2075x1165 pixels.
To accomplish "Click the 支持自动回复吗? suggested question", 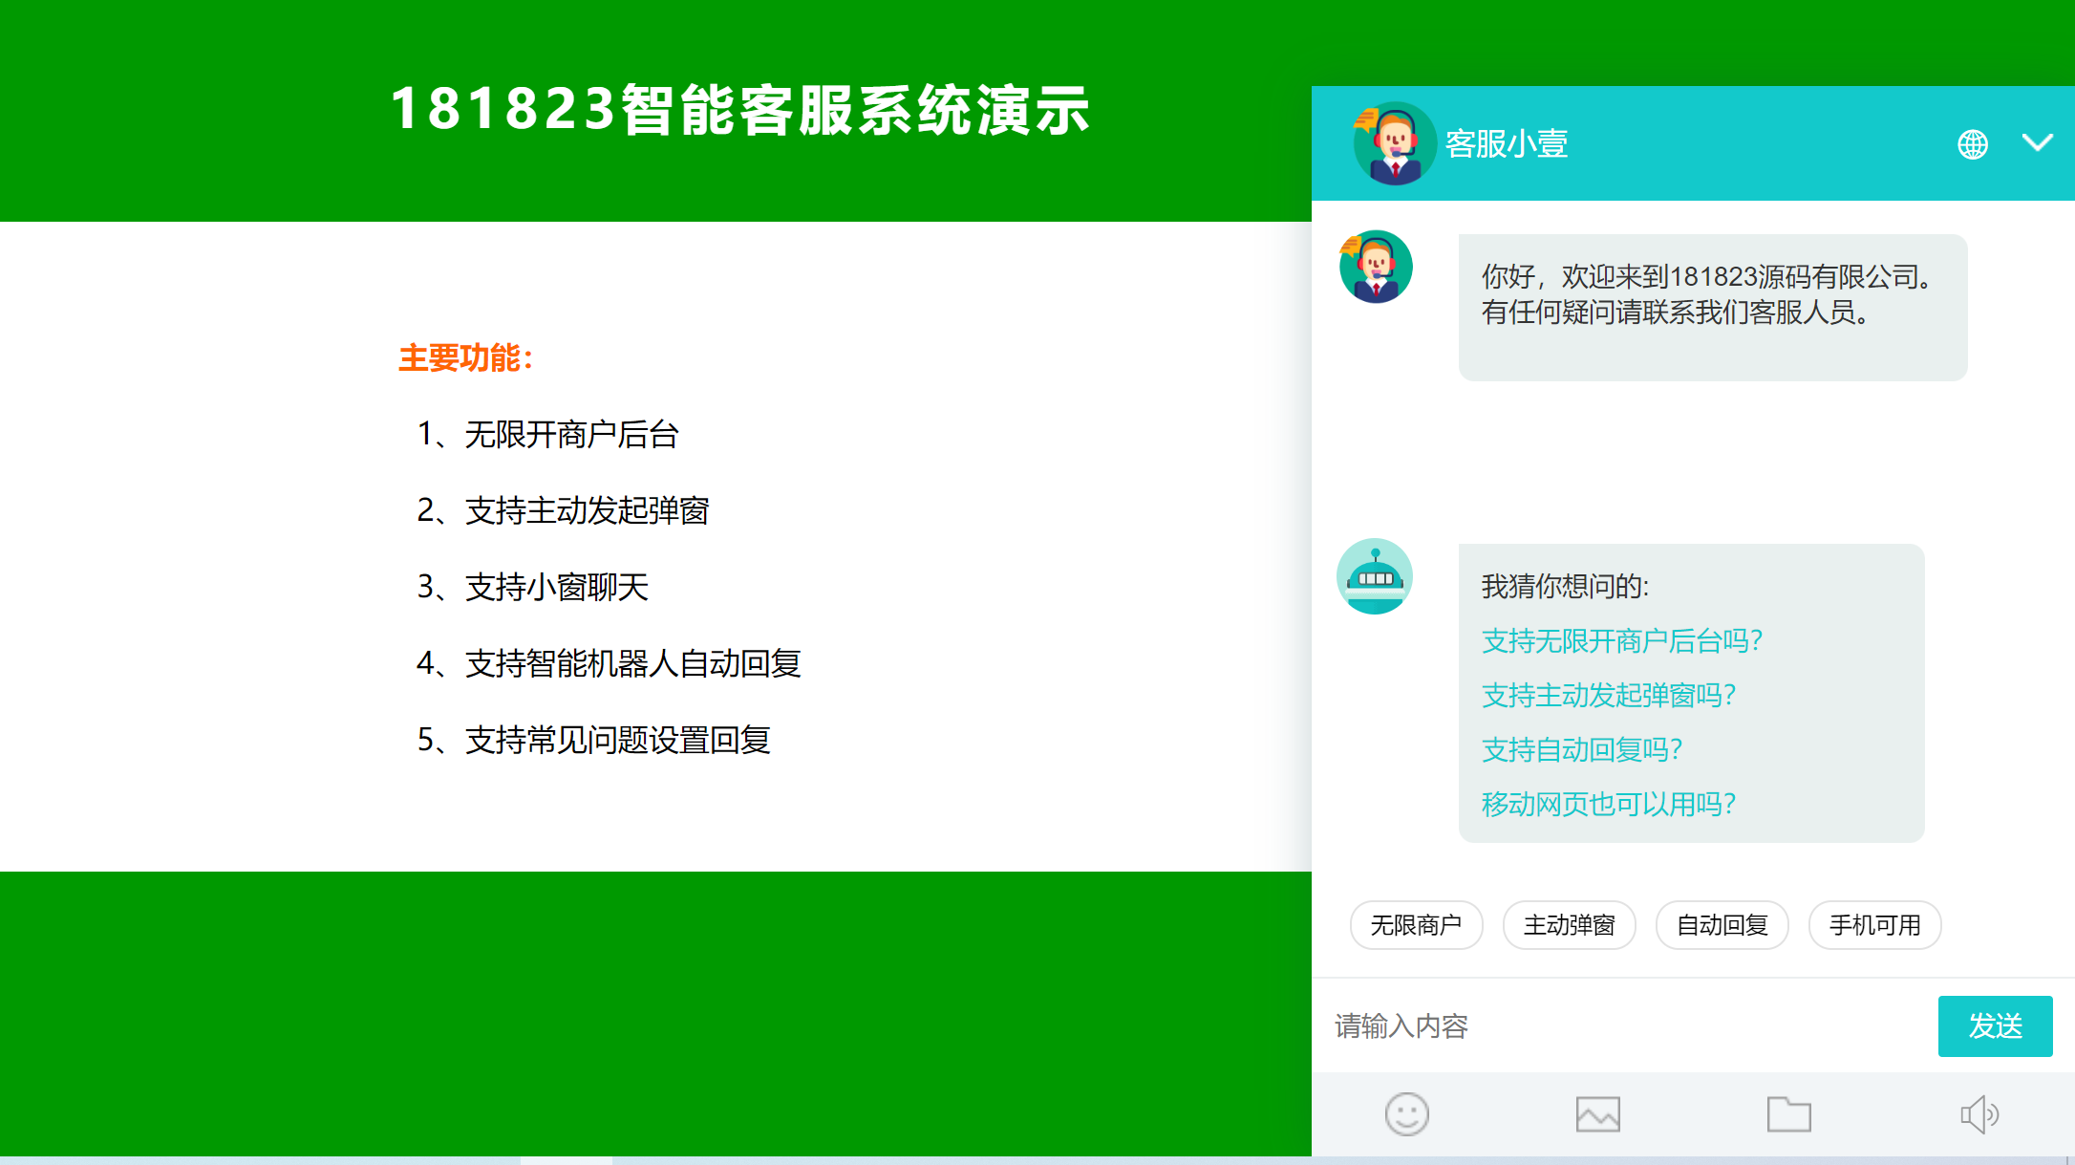I will pos(1581,749).
